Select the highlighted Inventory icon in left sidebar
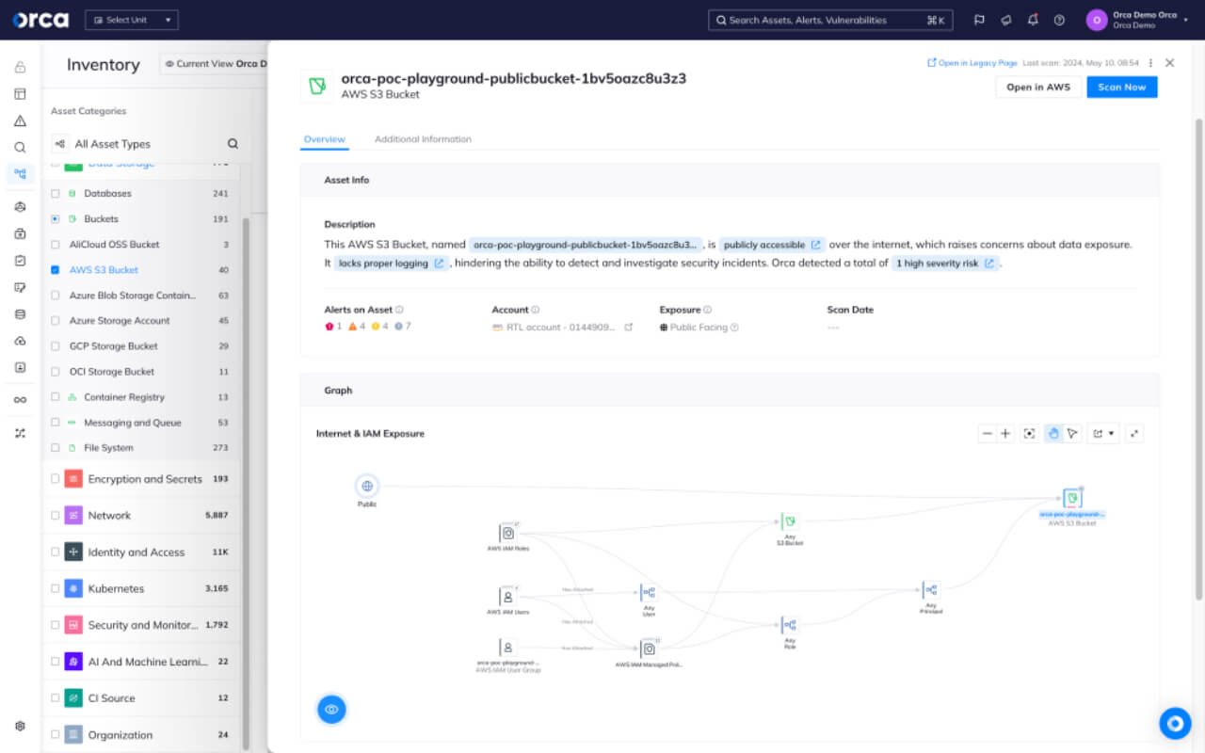Image resolution: width=1205 pixels, height=753 pixels. pyautogui.click(x=20, y=173)
